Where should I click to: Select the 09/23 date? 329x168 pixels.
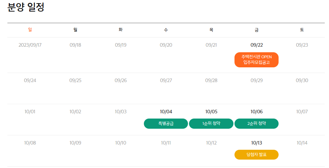pyautogui.click(x=302, y=45)
